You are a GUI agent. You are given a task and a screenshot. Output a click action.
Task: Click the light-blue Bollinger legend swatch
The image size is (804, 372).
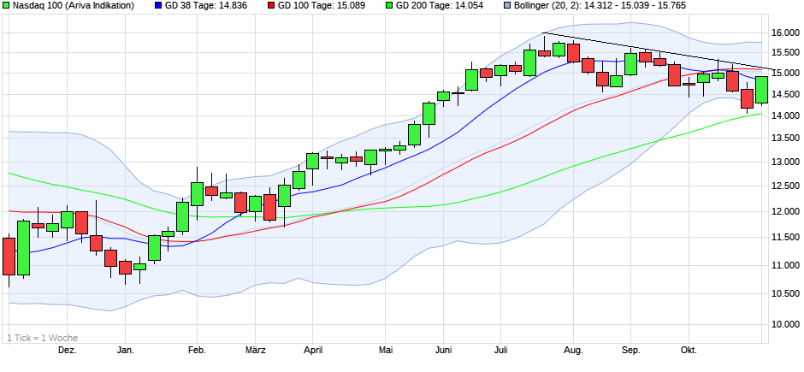tap(506, 6)
